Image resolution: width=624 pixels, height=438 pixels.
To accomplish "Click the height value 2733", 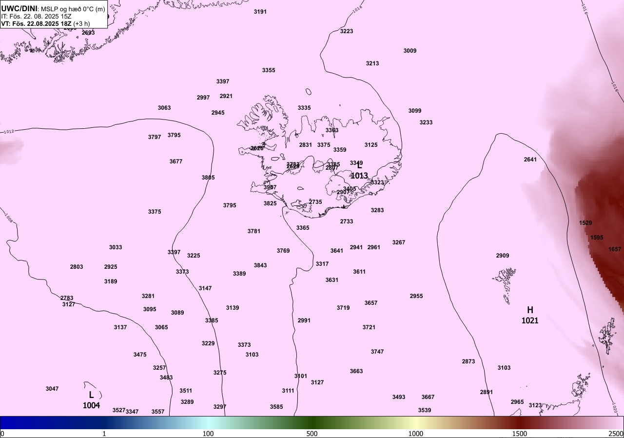I will pyautogui.click(x=347, y=221).
